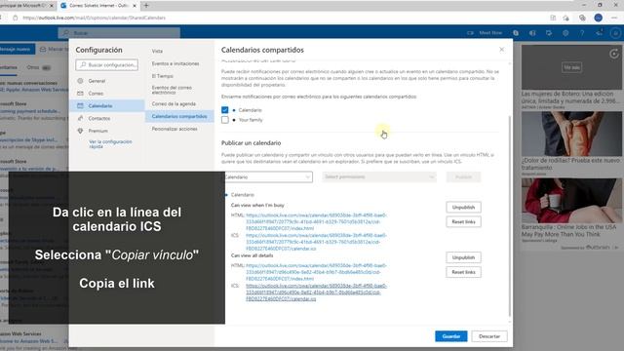This screenshot has height=351, width=624.
Task: Check the Your family notification checkbox
Action: (x=225, y=120)
